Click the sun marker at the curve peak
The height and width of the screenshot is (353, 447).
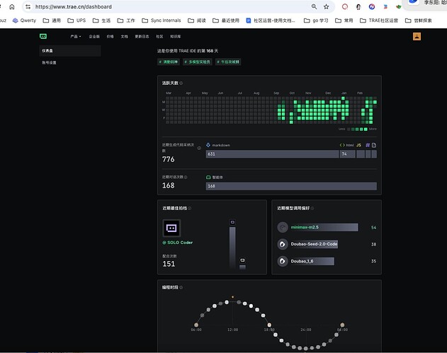[x=232, y=297]
